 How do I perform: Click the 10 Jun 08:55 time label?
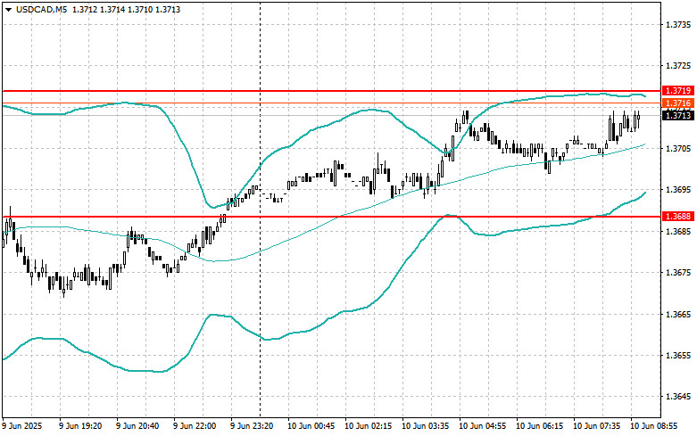coord(654,426)
